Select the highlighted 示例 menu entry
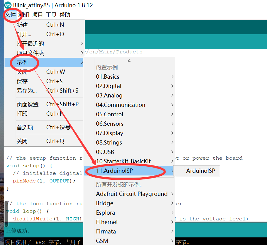The height and width of the screenshot is (245, 267). 44,62
